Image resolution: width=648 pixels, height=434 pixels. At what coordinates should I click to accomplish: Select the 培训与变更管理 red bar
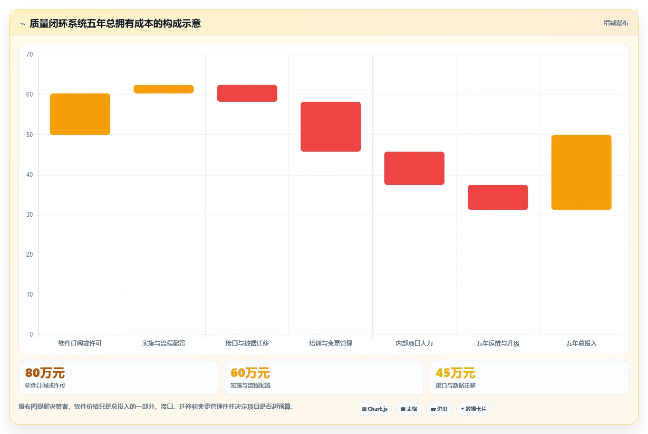pos(331,126)
